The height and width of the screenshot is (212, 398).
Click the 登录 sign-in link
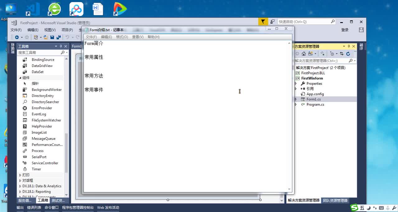pos(345,30)
